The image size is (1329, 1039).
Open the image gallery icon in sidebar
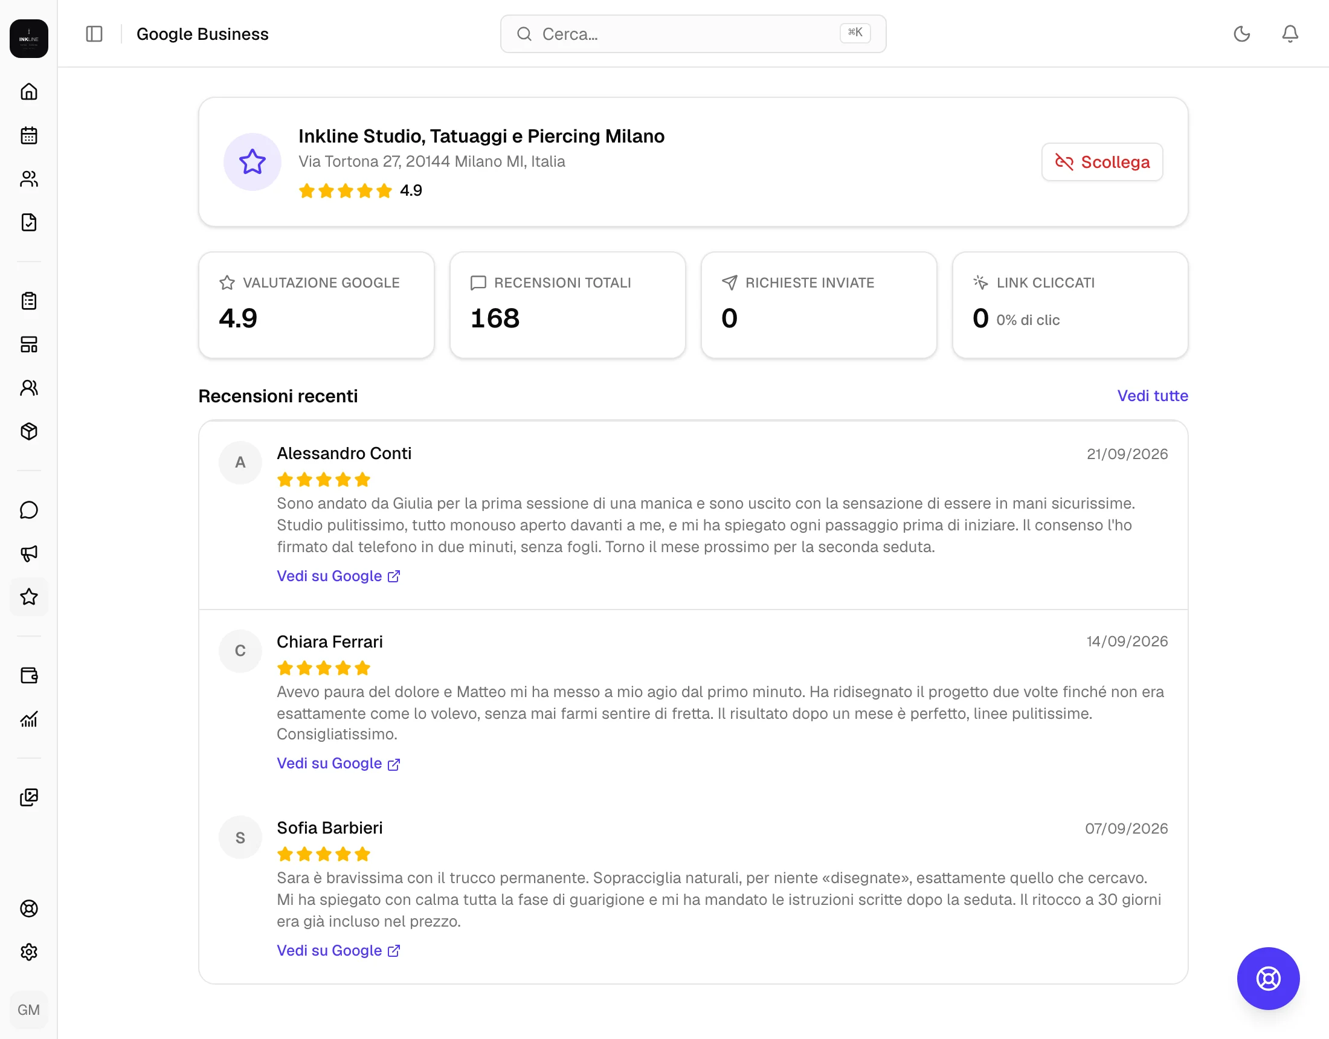point(28,797)
